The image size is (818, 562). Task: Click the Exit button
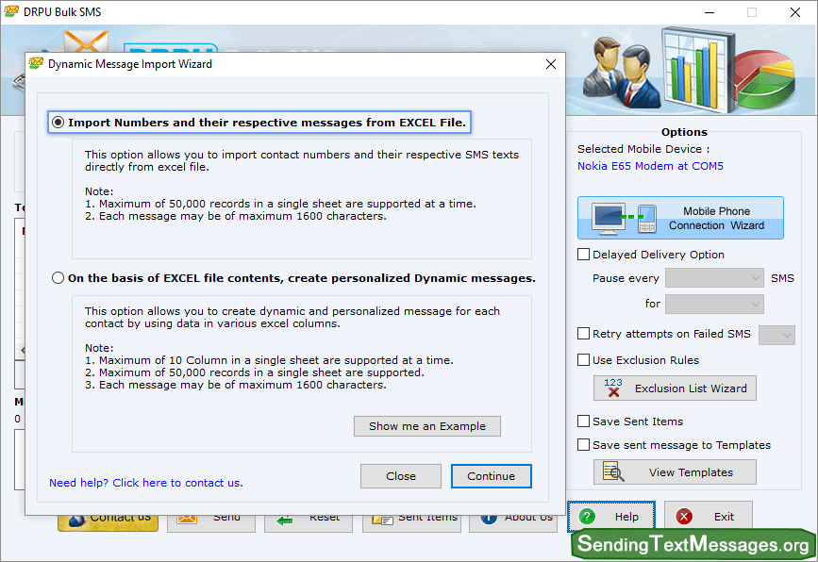(708, 516)
